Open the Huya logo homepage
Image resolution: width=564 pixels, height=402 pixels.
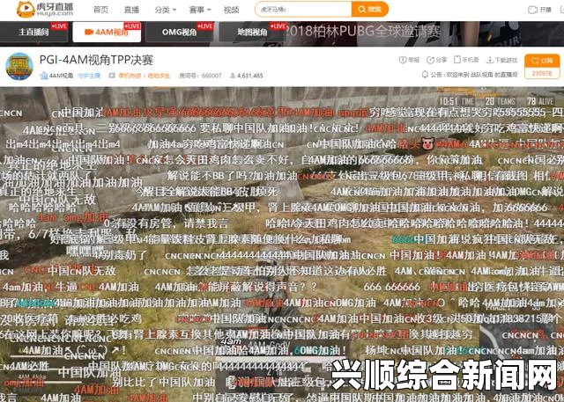click(x=45, y=10)
